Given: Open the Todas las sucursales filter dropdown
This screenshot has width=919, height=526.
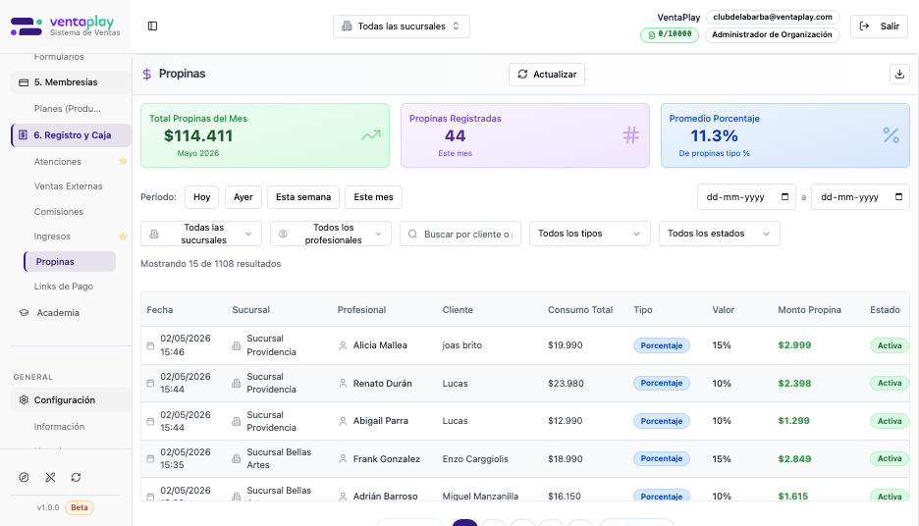Looking at the screenshot, I should click(201, 234).
